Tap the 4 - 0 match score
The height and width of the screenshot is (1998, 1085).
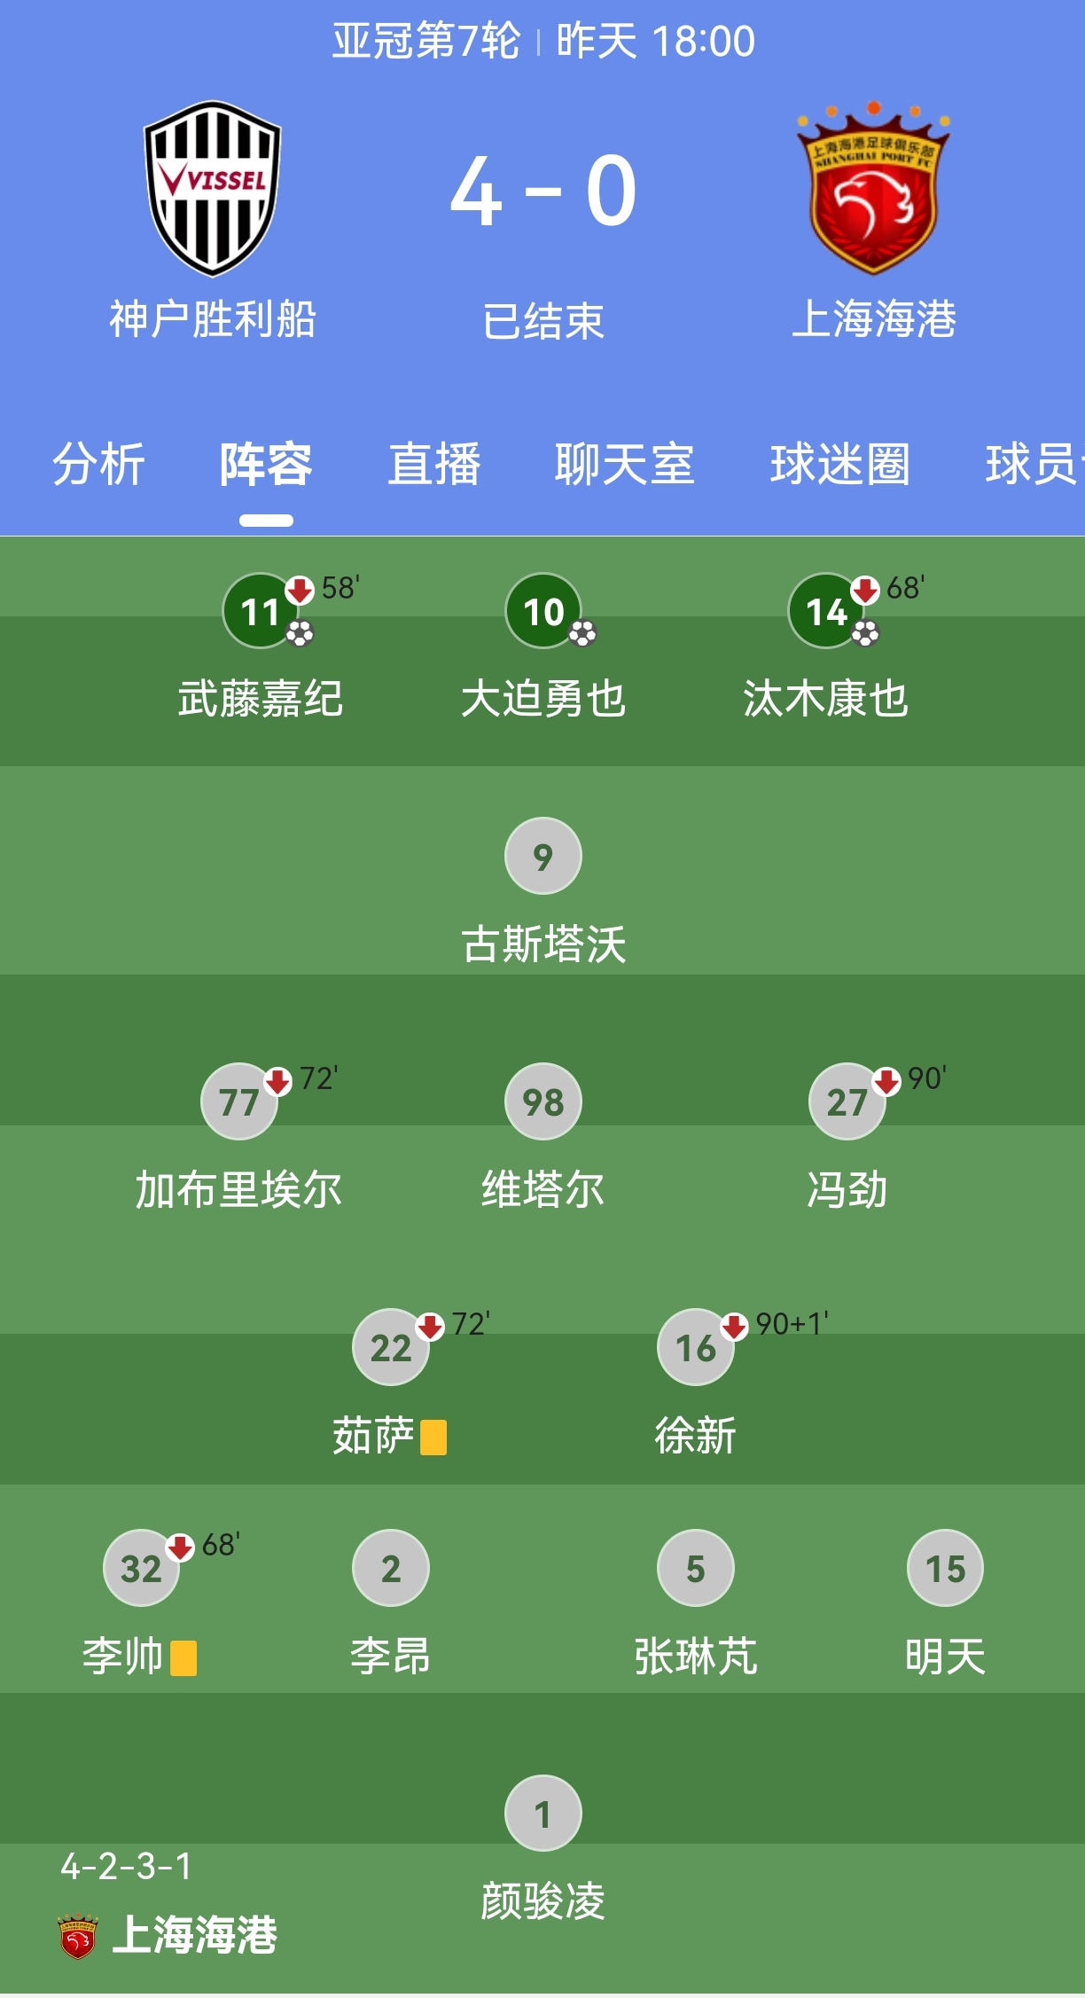click(x=543, y=191)
